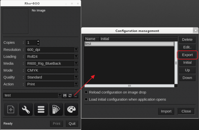Image resolution: width=199 pixels, height=130 pixels.
Task: Open the Mode CMYK dropdown
Action: pyautogui.click(x=76, y=70)
